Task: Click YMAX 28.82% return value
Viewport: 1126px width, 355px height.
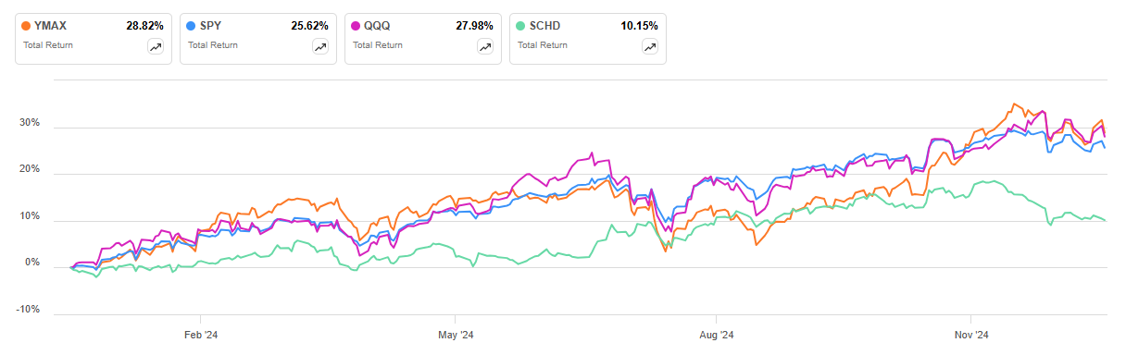Action: (144, 27)
